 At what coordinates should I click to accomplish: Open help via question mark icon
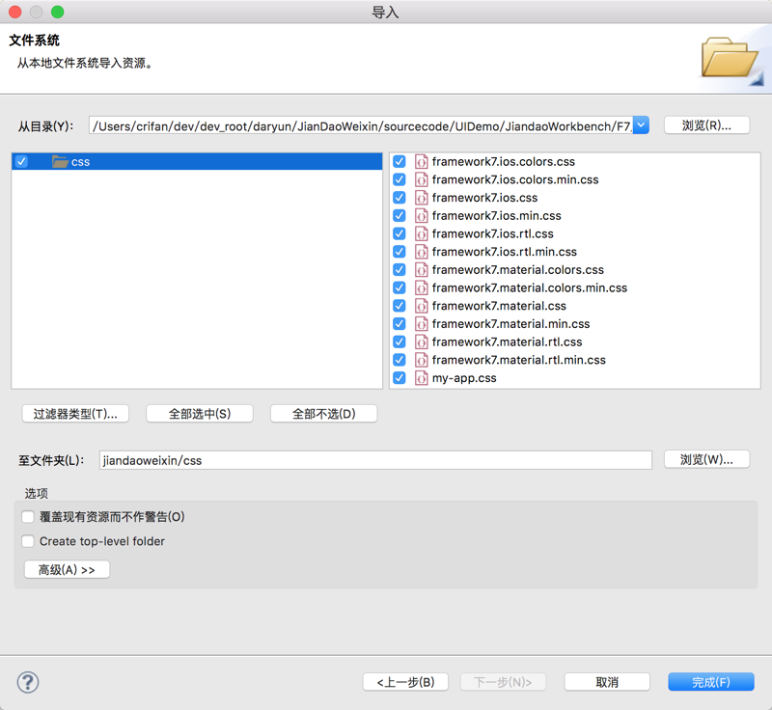click(28, 682)
